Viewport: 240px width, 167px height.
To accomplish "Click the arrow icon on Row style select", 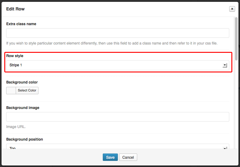I will 225,65.
